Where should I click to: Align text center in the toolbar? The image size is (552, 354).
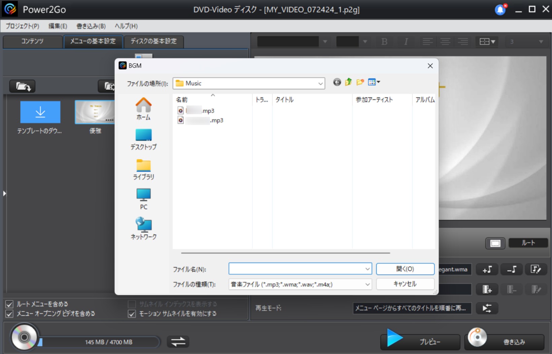pos(445,42)
